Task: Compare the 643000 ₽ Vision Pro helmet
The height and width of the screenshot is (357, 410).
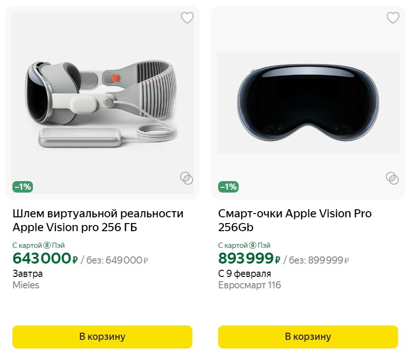Action: (187, 178)
